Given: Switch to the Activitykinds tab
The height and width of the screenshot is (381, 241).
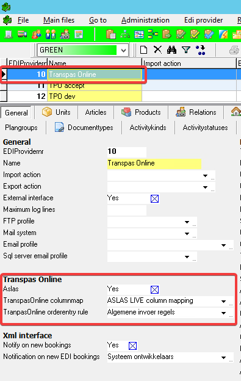Looking at the screenshot, I should pyautogui.click(x=148, y=128).
